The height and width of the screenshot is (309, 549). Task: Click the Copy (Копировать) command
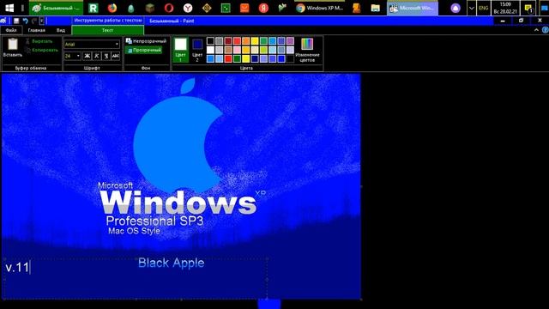point(41,50)
